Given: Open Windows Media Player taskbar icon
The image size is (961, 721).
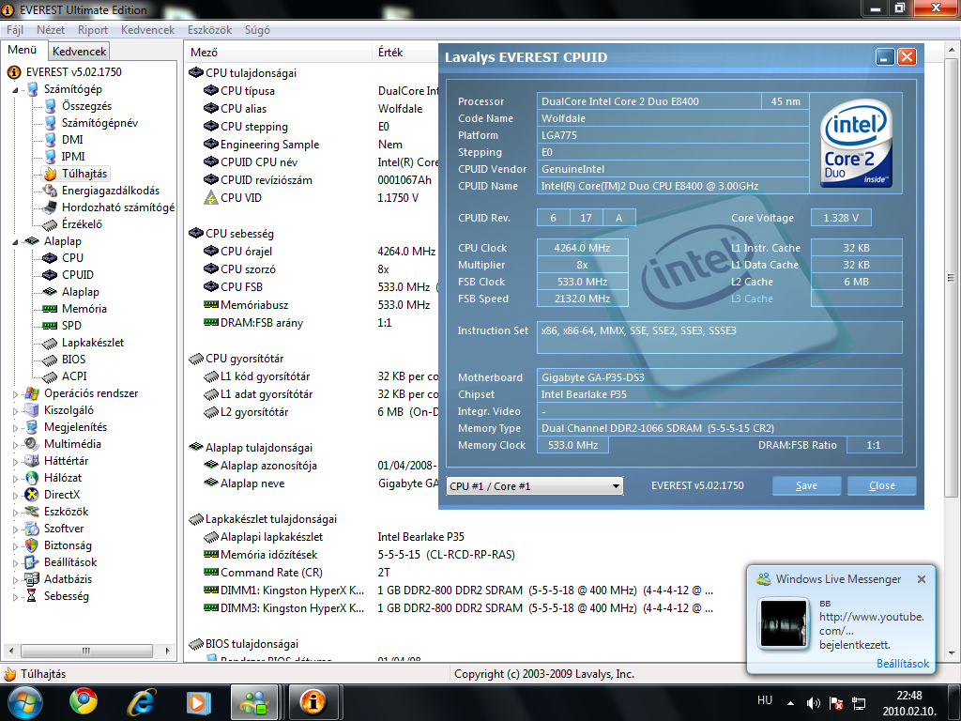Looking at the screenshot, I should [198, 702].
